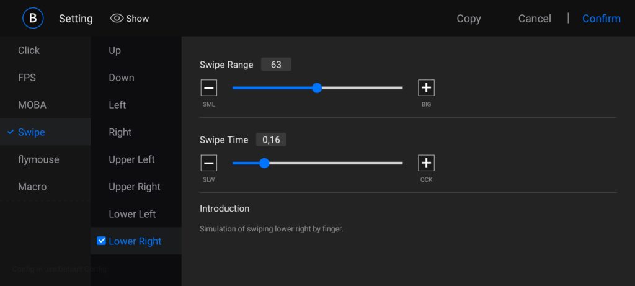Open the MOBA category

coord(32,105)
